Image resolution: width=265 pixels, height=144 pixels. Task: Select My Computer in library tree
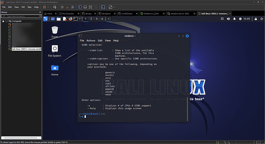click(15, 21)
